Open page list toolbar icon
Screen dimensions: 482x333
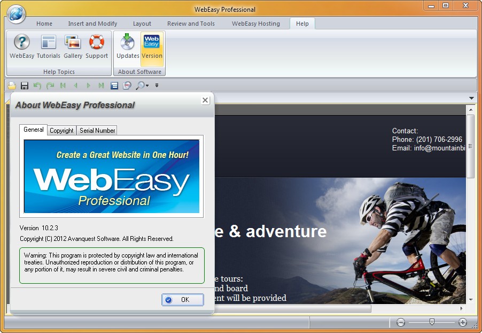click(114, 85)
